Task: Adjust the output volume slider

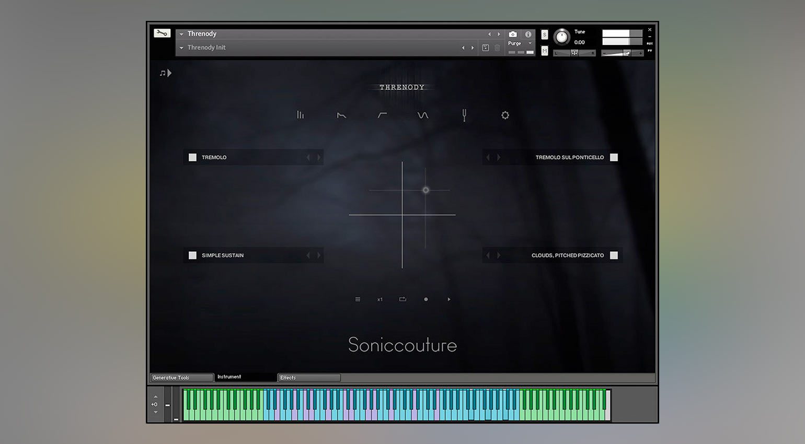Action: (622, 53)
